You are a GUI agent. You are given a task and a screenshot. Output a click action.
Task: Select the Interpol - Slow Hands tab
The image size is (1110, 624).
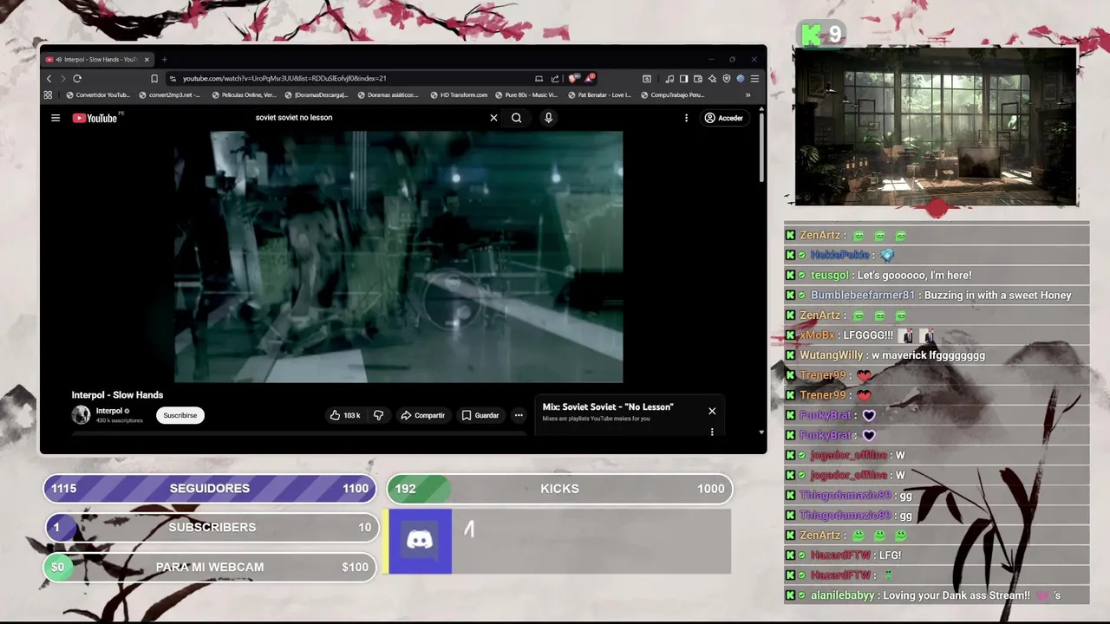97,60
